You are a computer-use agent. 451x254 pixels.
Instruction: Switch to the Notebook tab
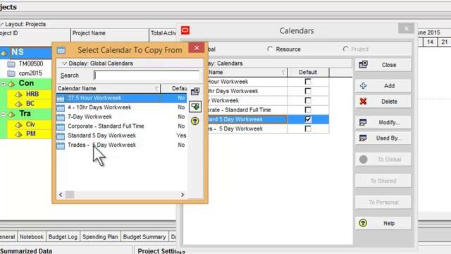click(x=31, y=237)
